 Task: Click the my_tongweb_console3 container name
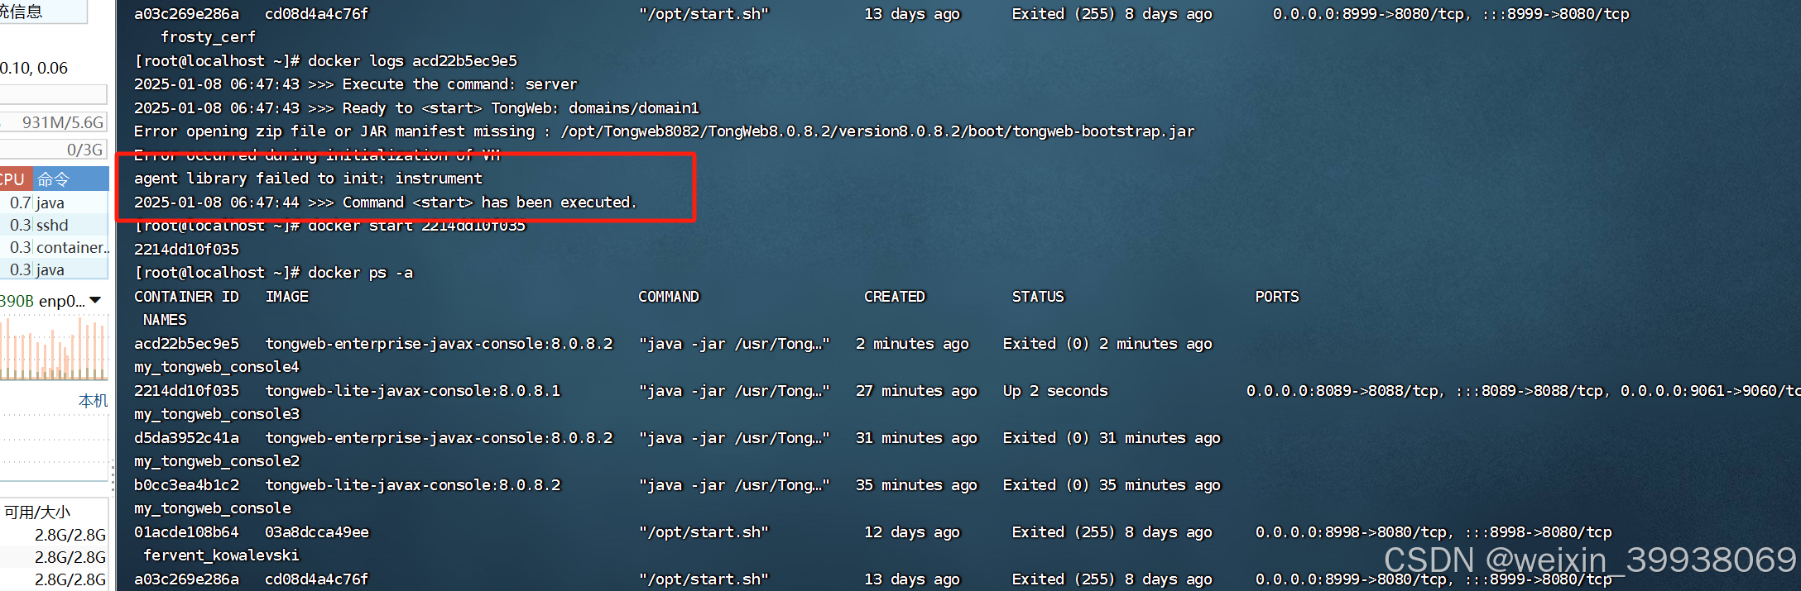[x=217, y=414]
